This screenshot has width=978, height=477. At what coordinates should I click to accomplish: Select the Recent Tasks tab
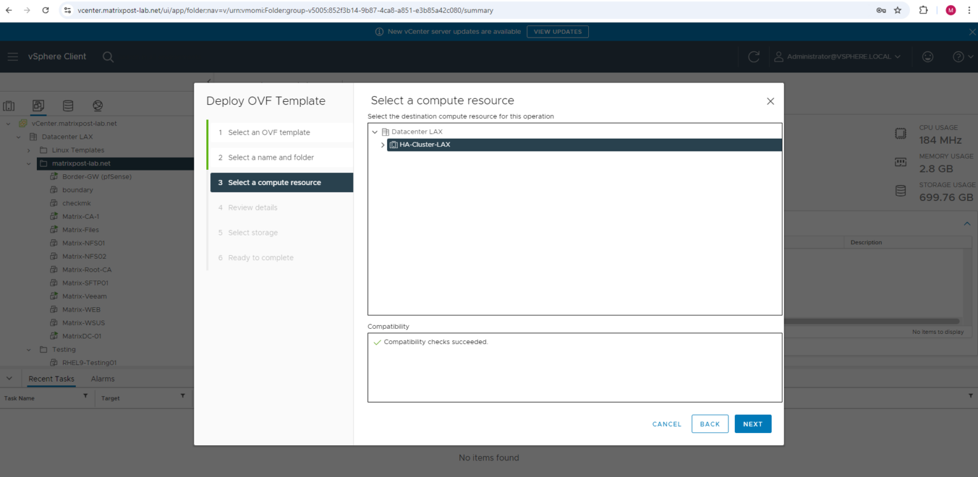51,378
